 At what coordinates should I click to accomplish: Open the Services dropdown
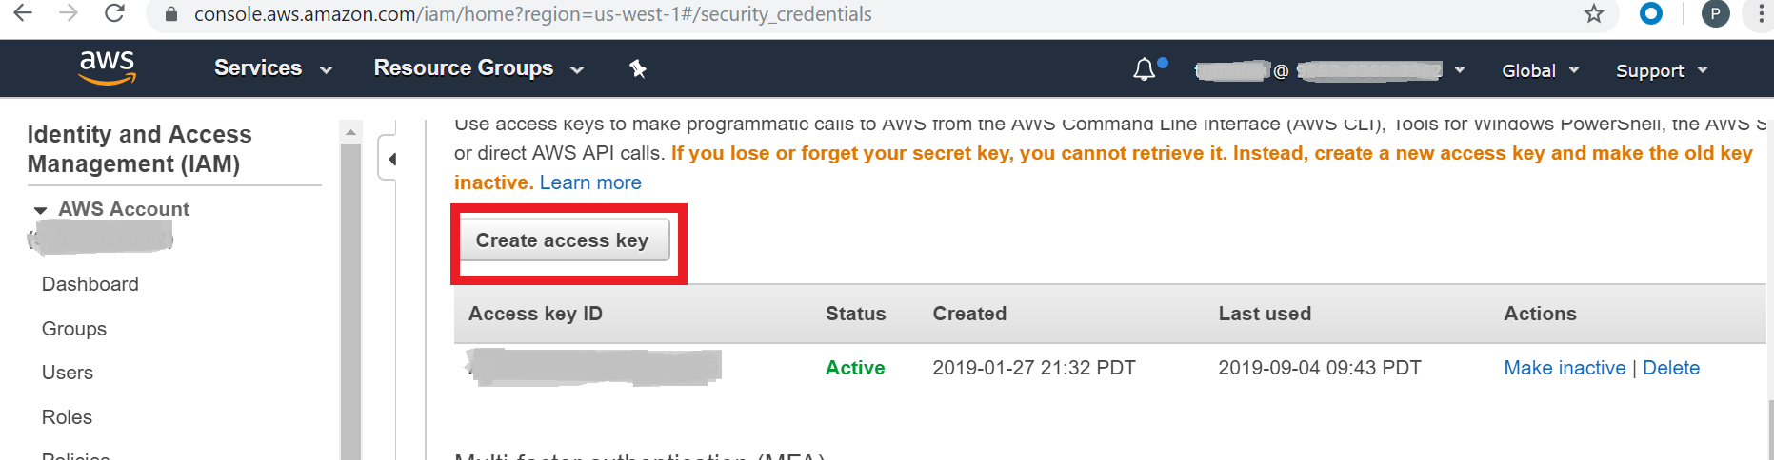(272, 68)
